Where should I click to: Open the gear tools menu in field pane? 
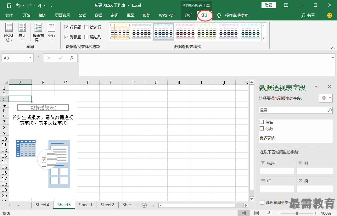(x=326, y=98)
